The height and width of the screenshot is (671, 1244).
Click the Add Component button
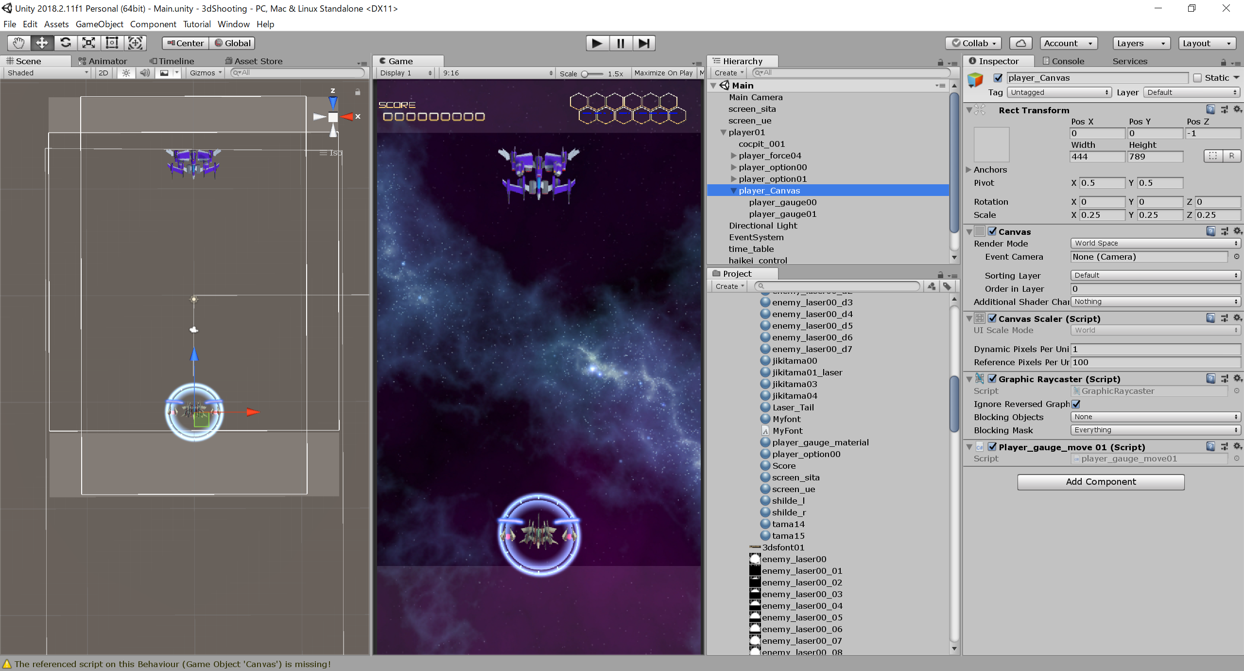pos(1101,482)
